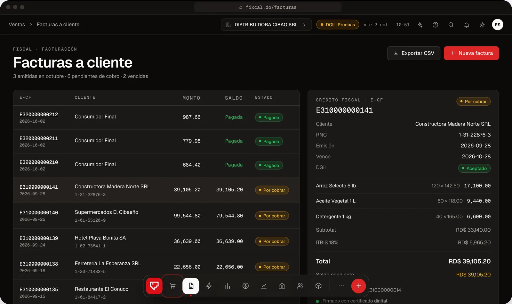The width and height of the screenshot is (512, 304).
Task: Select Ferretería La Esperanza SRL invoice row
Action: [x=156, y=267]
